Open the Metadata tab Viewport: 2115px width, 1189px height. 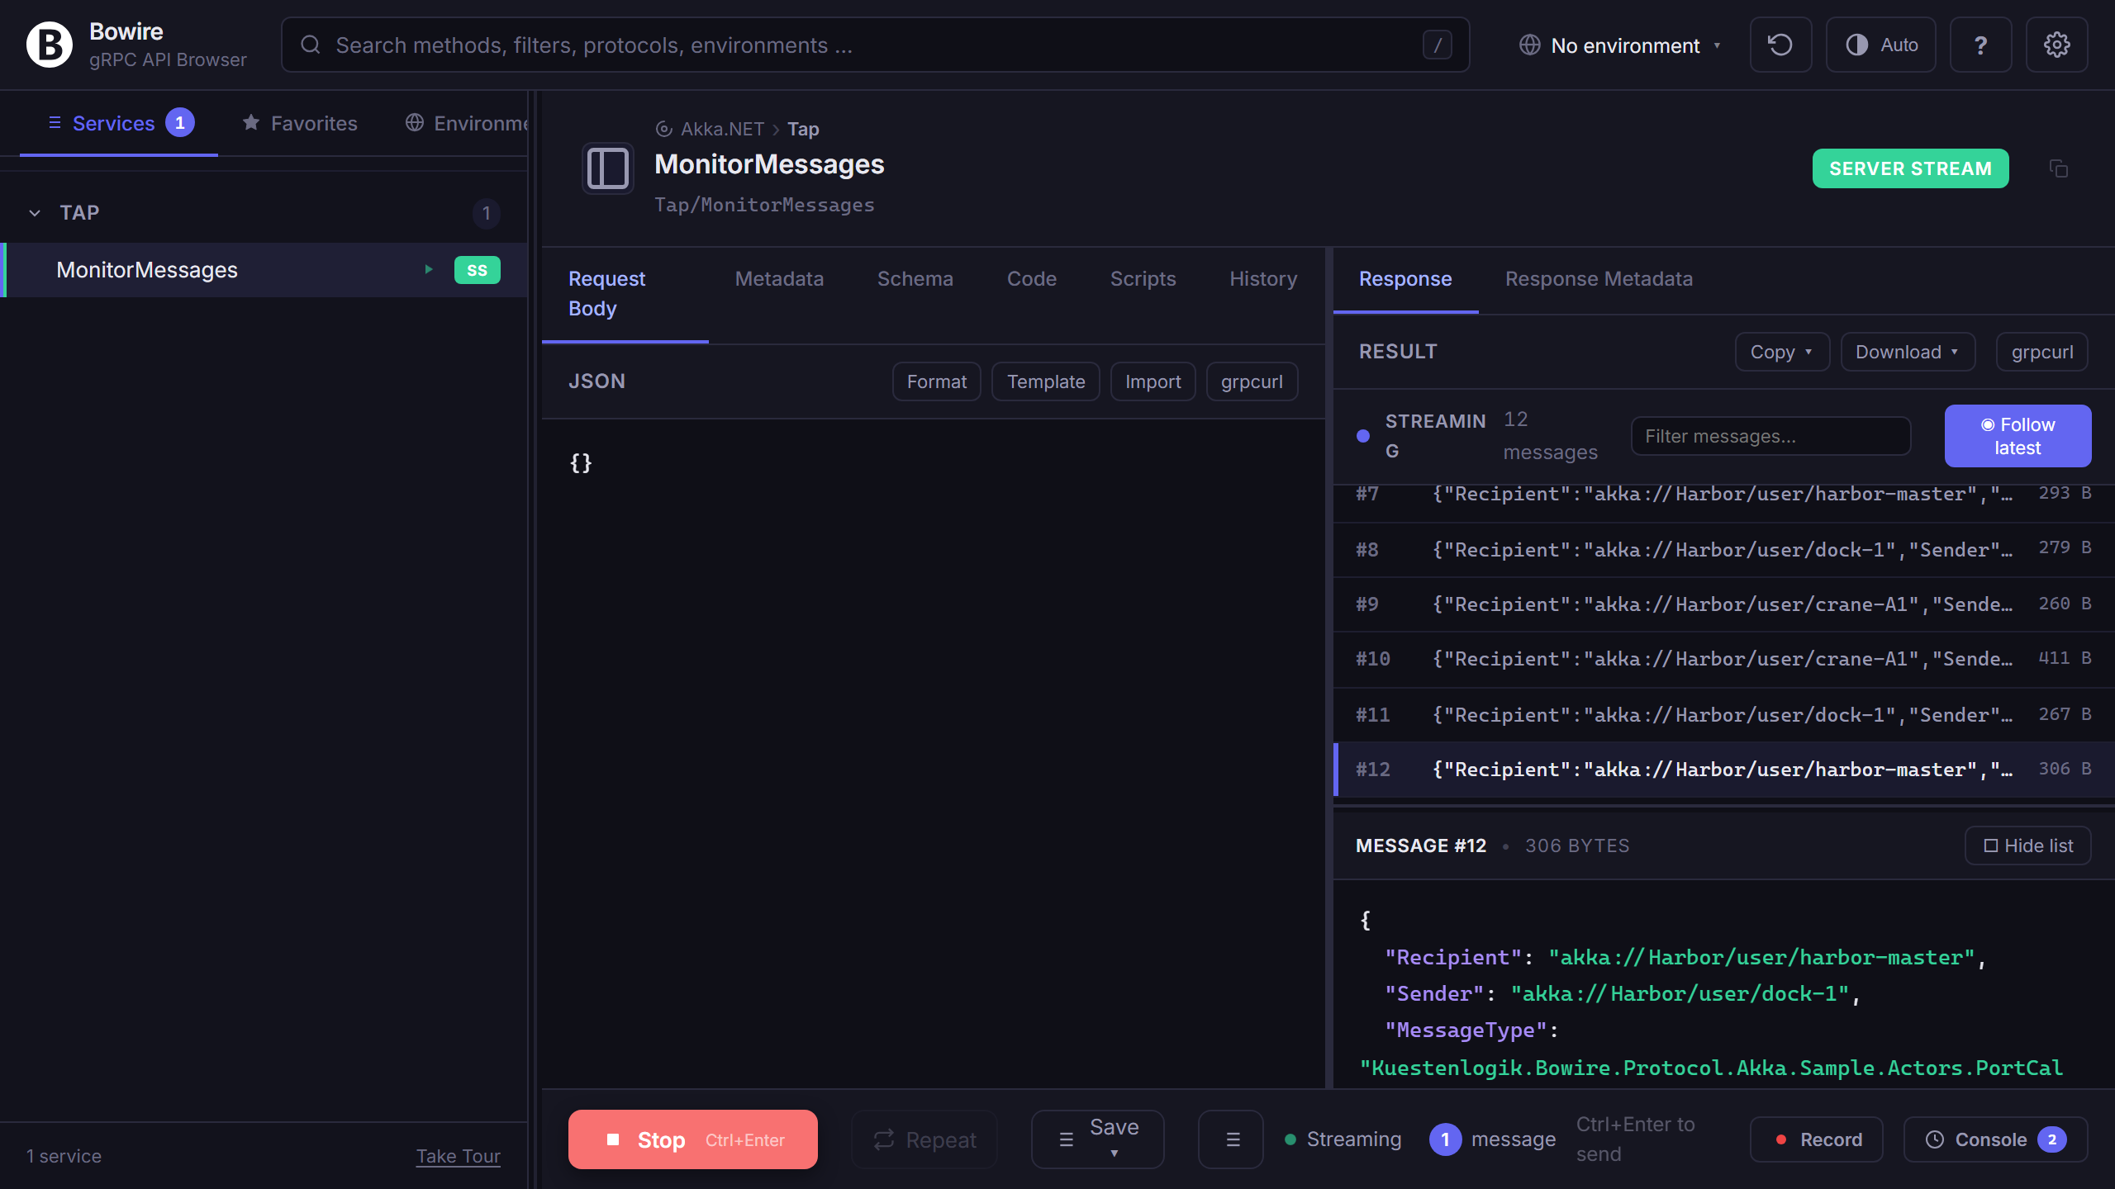coord(779,279)
